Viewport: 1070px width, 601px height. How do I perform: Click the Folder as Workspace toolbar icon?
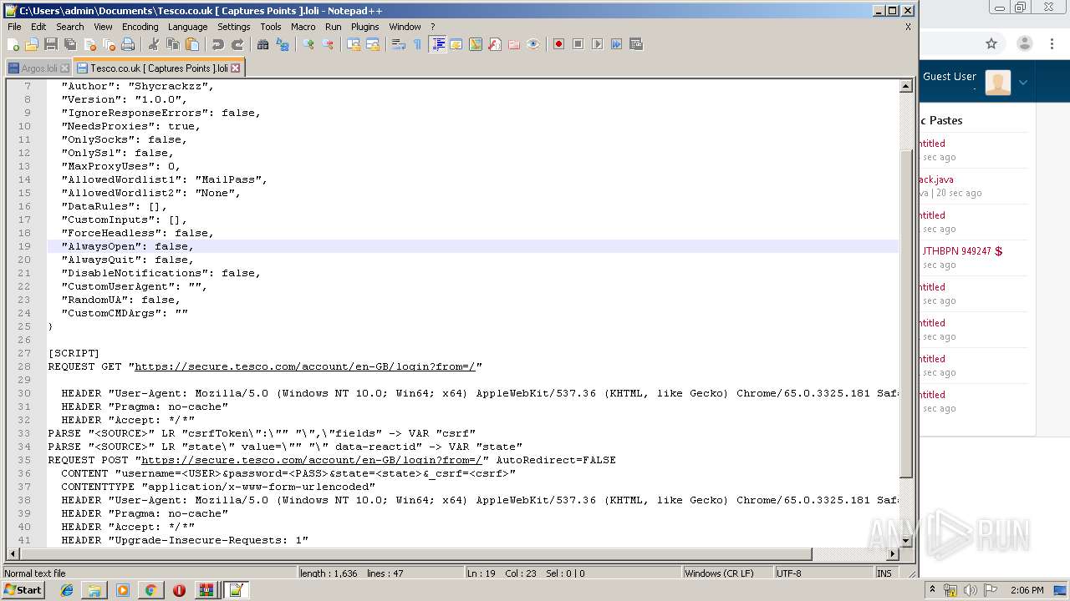pyautogui.click(x=514, y=44)
